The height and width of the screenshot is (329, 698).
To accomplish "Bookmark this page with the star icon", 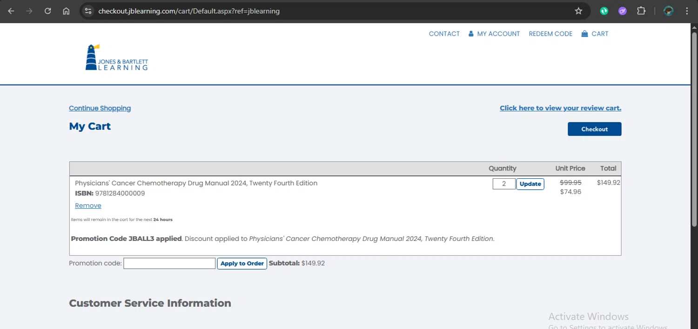I will [x=578, y=11].
